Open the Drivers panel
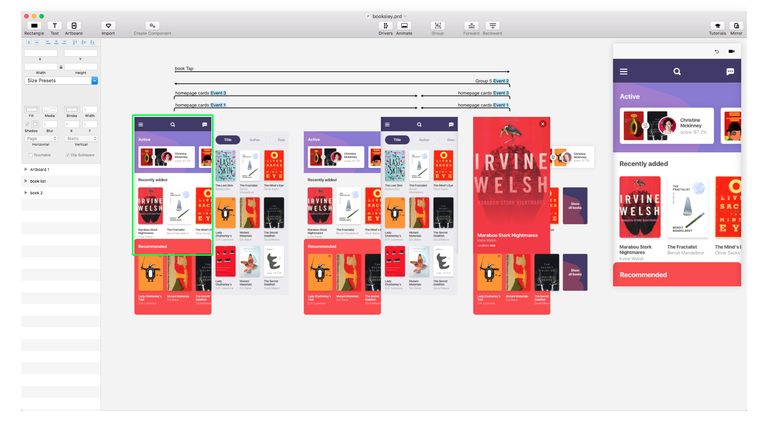Viewport: 768px width, 441px height. point(386,26)
